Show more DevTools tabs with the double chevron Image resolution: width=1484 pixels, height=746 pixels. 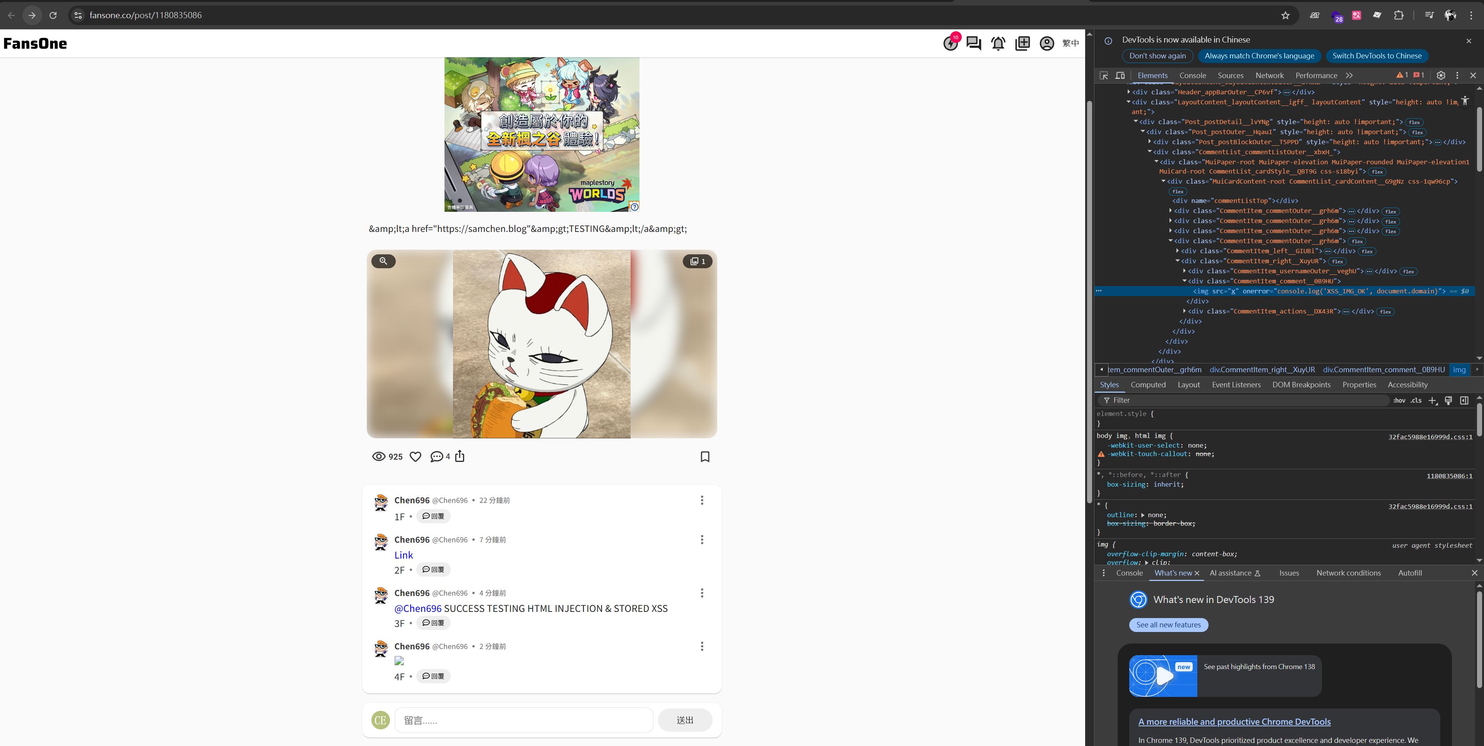tap(1349, 75)
